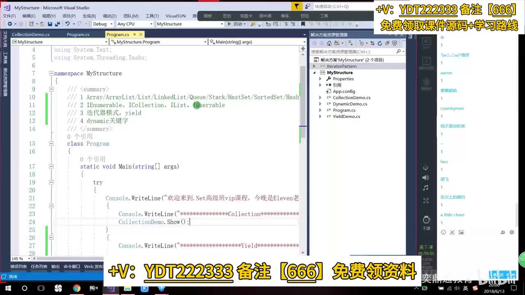Expand the Properties node in Solution Explorer
This screenshot has height=295, width=525.
(x=320, y=79)
